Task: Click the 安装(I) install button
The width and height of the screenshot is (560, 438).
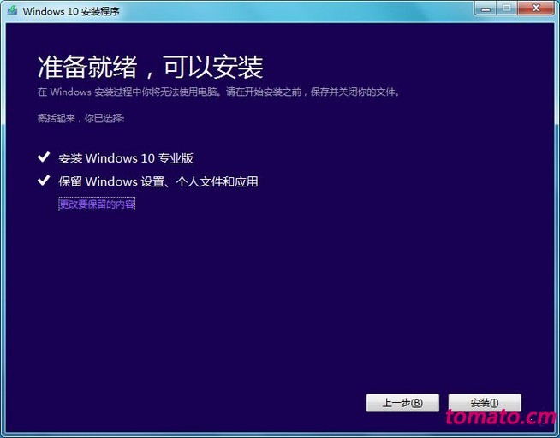Action: [x=485, y=403]
